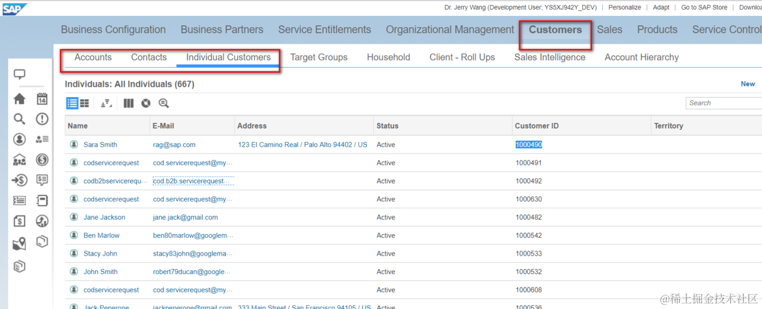Open the Business Partners work center
This screenshot has width=762, height=309.
click(222, 29)
